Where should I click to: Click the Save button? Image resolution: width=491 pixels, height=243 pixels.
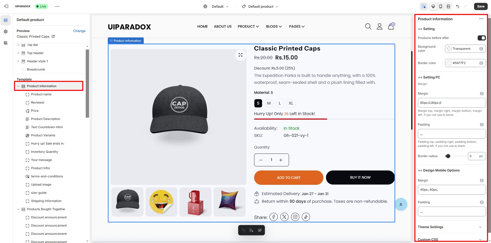click(x=481, y=6)
